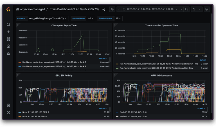Click info icon on GPU SM Activity panel

click(17, 75)
